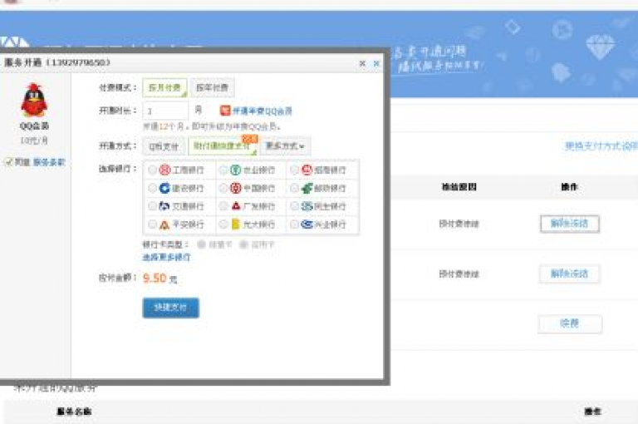
Task: Select the 储蓄卡 card type radio
Action: (201, 244)
